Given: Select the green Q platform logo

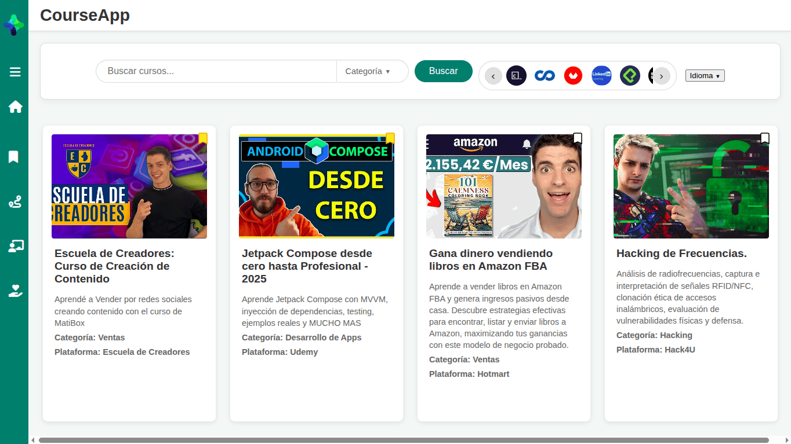Looking at the screenshot, I should (x=630, y=76).
